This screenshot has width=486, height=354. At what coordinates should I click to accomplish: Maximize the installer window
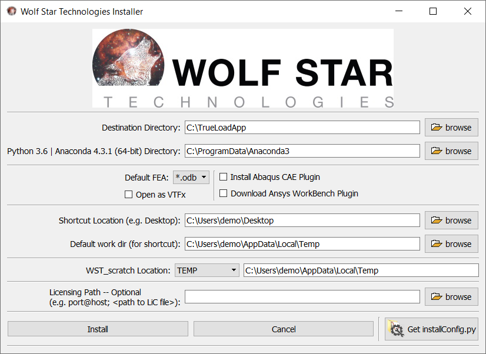pyautogui.click(x=433, y=12)
